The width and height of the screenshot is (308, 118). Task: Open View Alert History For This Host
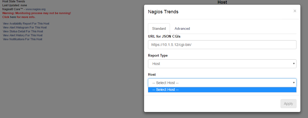(22, 35)
